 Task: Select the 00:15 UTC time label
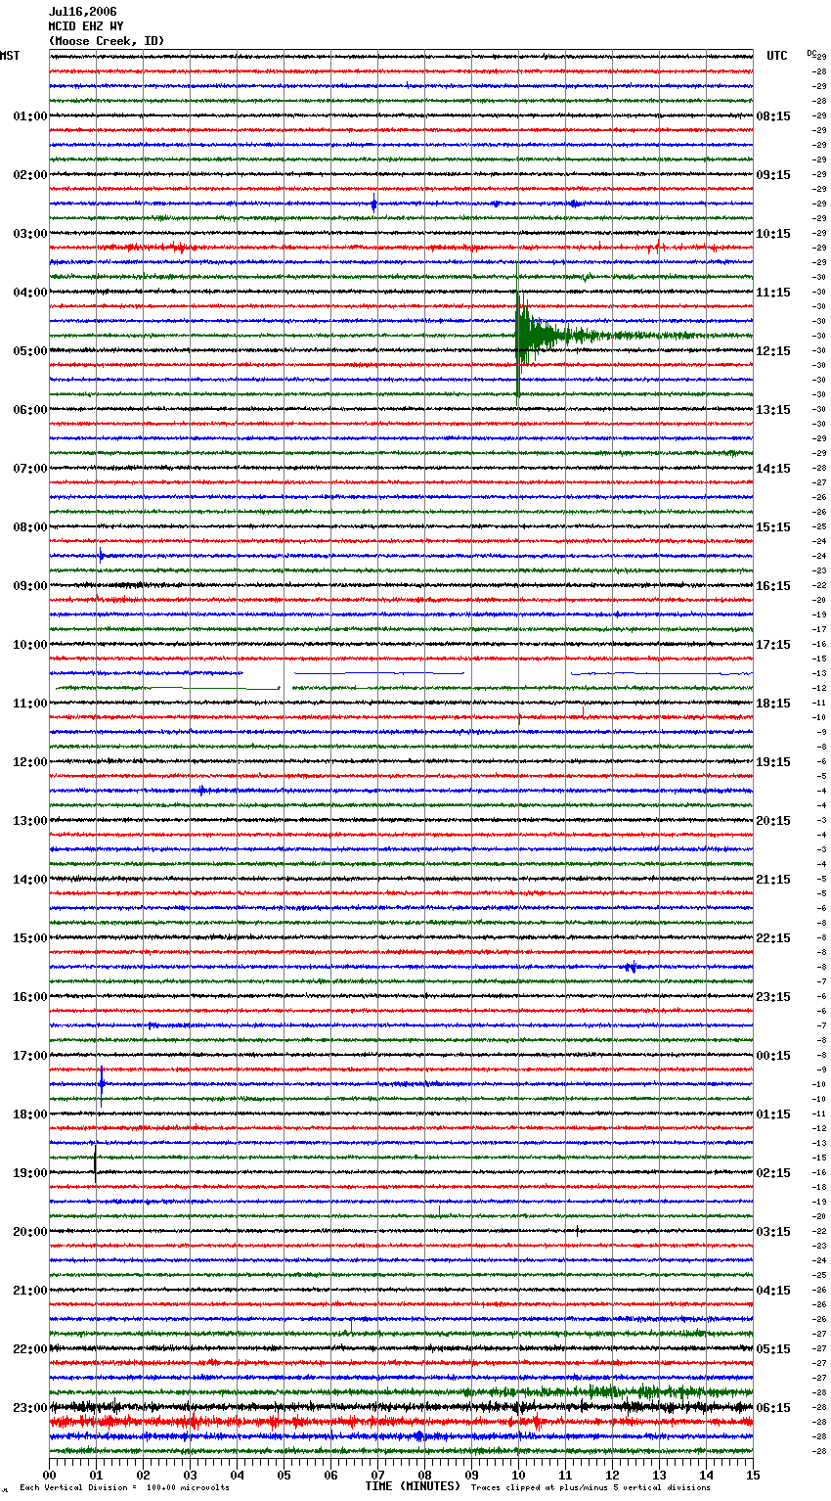coord(773,1056)
